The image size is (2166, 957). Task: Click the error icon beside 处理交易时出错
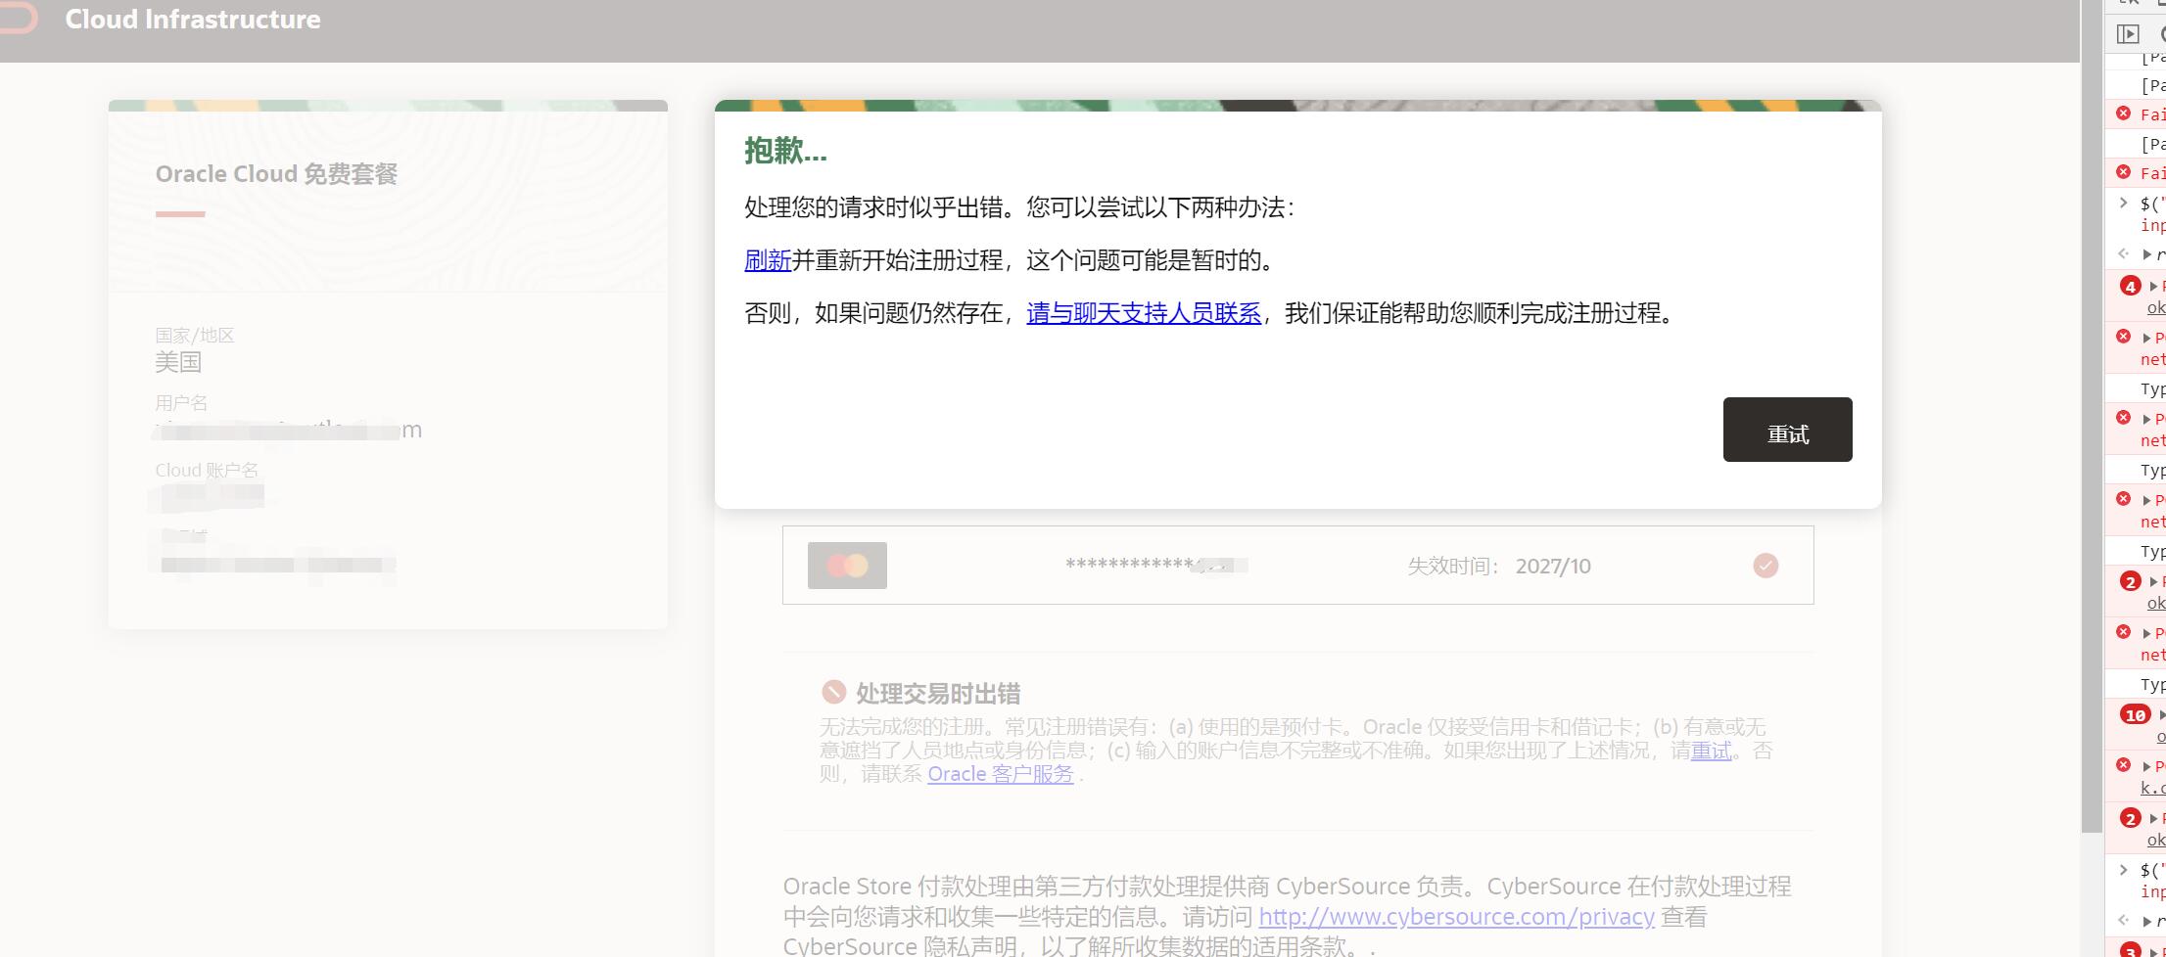[x=833, y=693]
